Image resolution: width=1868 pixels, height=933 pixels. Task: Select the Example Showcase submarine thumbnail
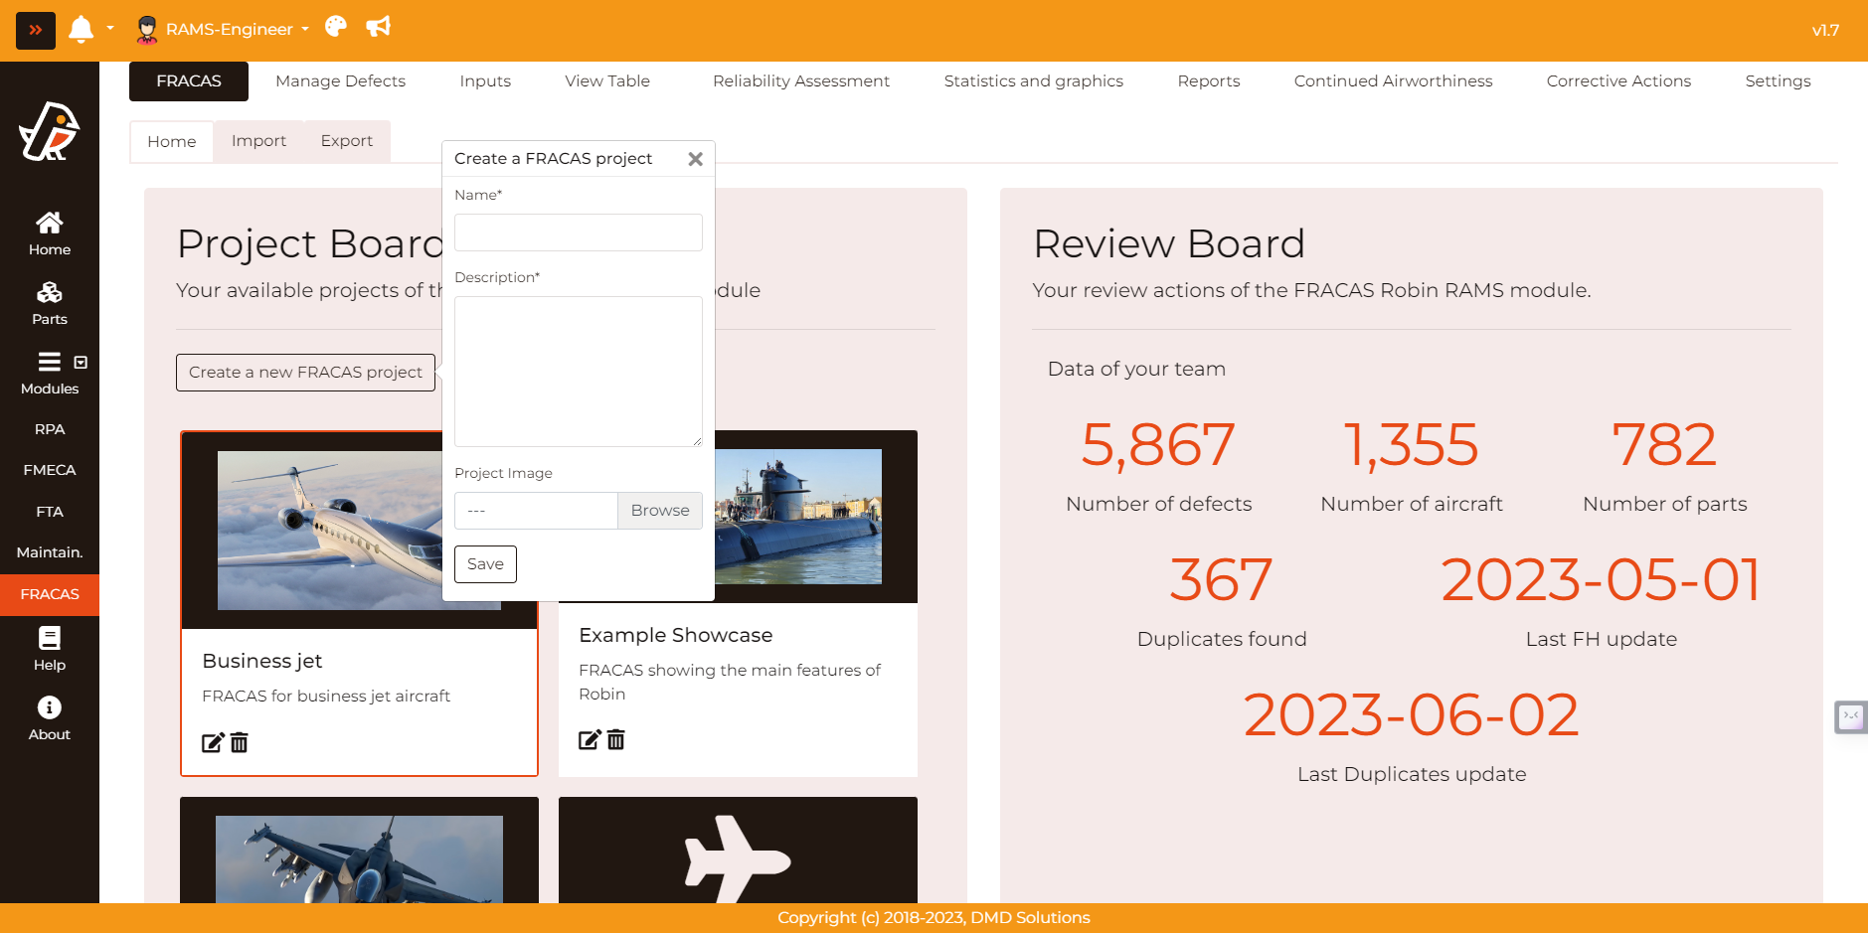[x=798, y=517]
